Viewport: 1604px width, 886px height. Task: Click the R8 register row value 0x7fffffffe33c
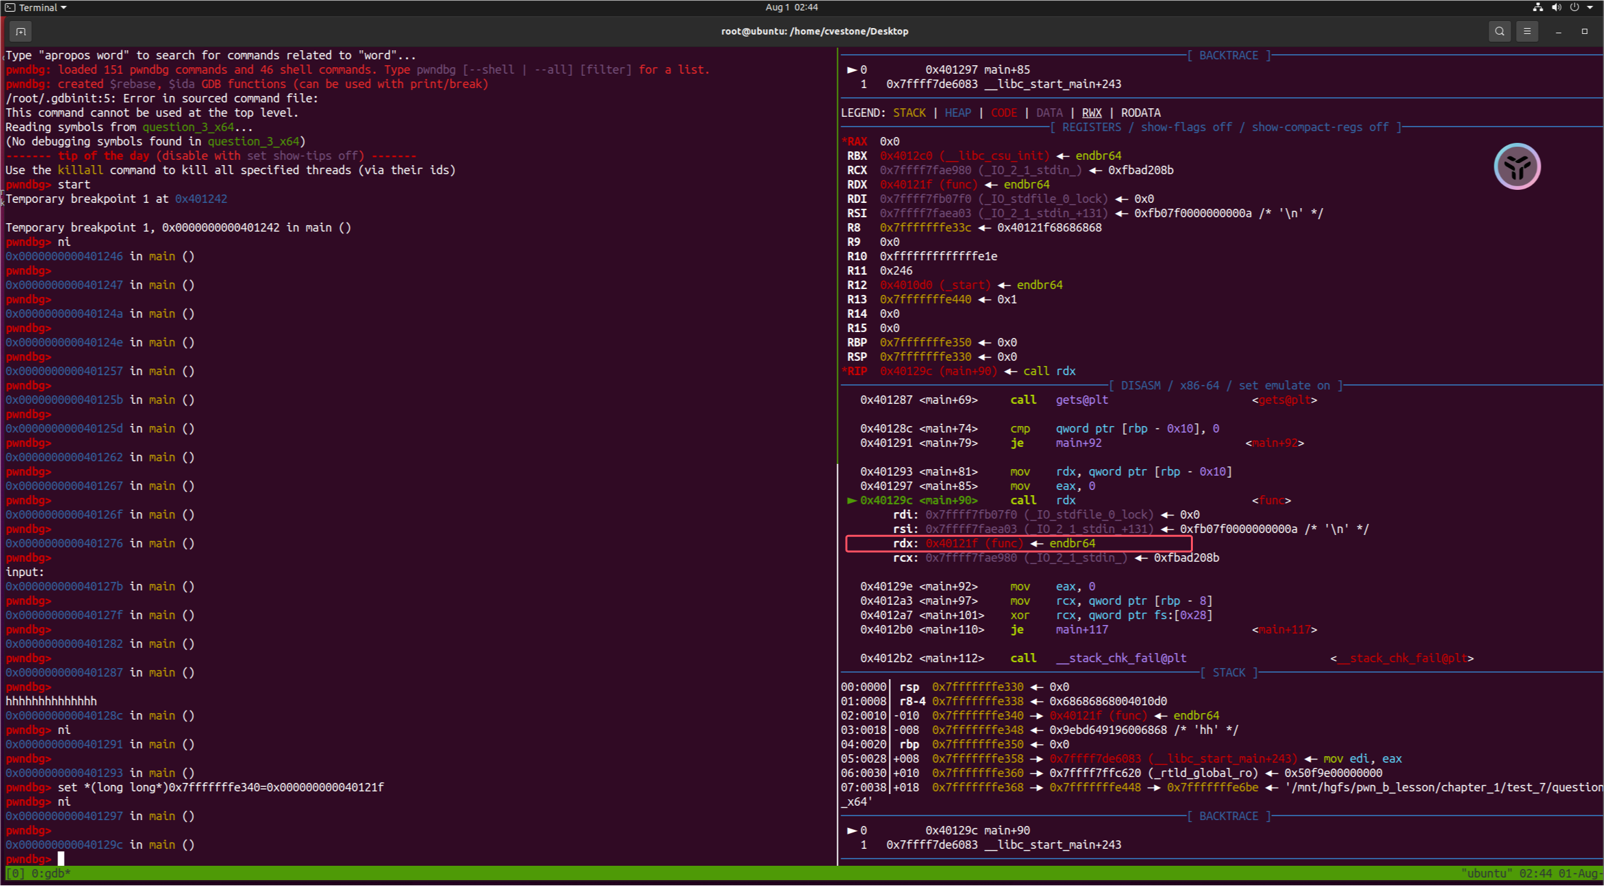point(925,228)
